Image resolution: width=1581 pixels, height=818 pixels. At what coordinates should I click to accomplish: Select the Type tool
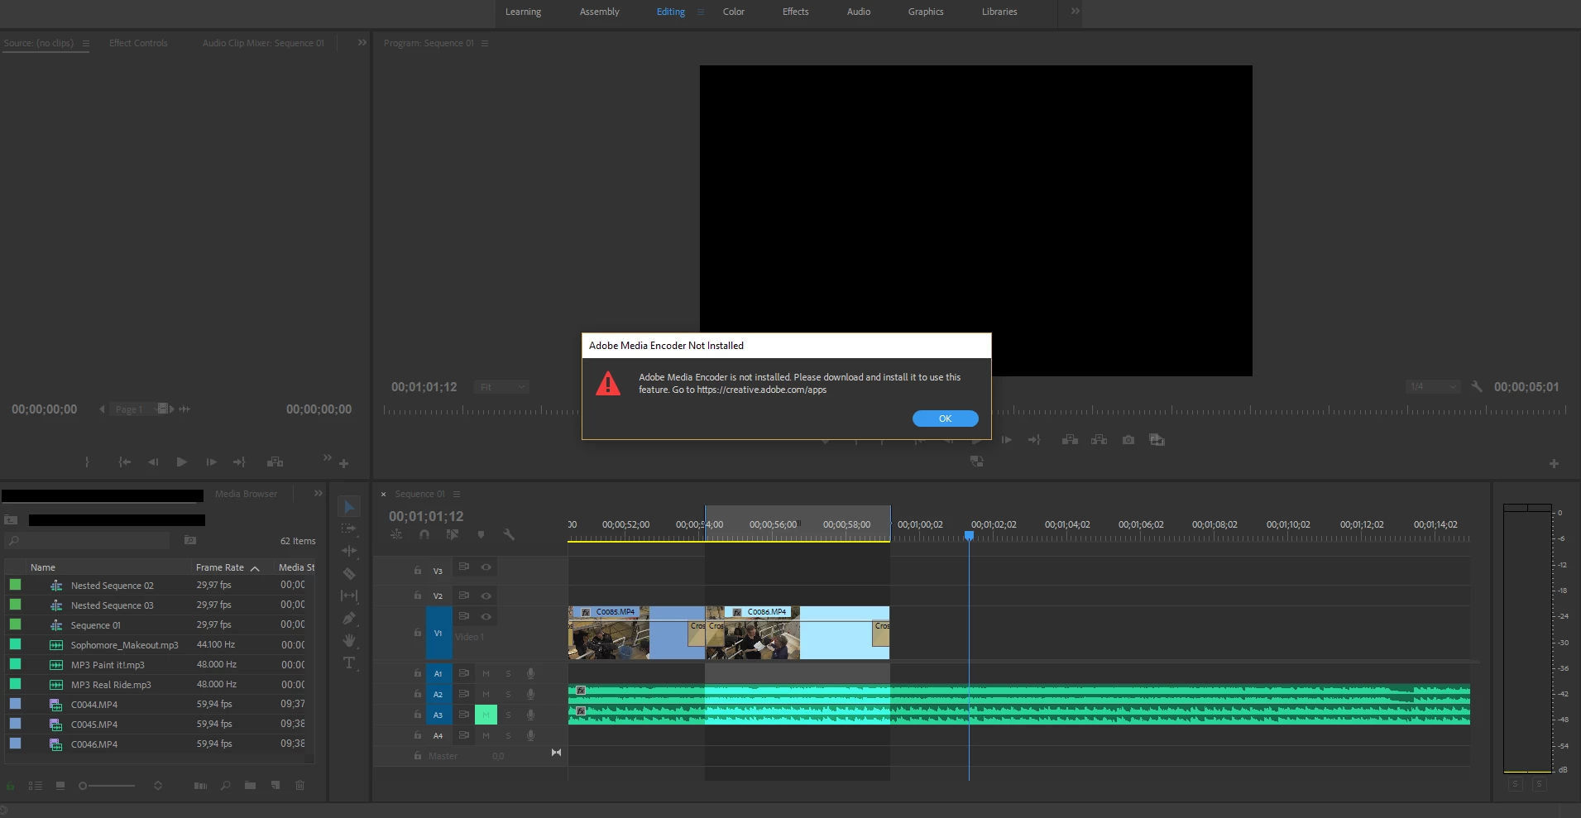349,663
